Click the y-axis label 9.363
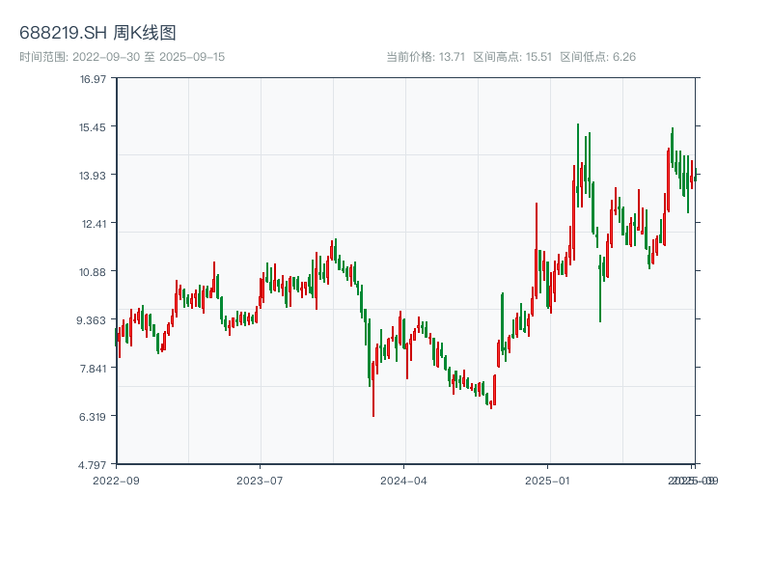Viewport: 772px width, 579px height. pyautogui.click(x=91, y=320)
